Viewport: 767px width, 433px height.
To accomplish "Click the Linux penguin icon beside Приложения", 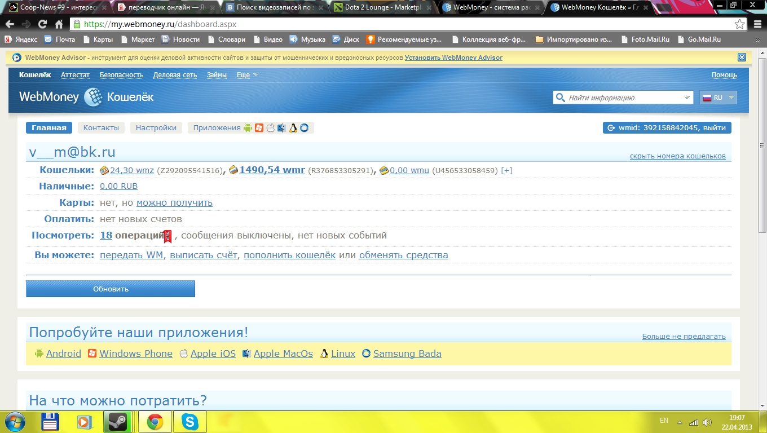I will click(293, 128).
